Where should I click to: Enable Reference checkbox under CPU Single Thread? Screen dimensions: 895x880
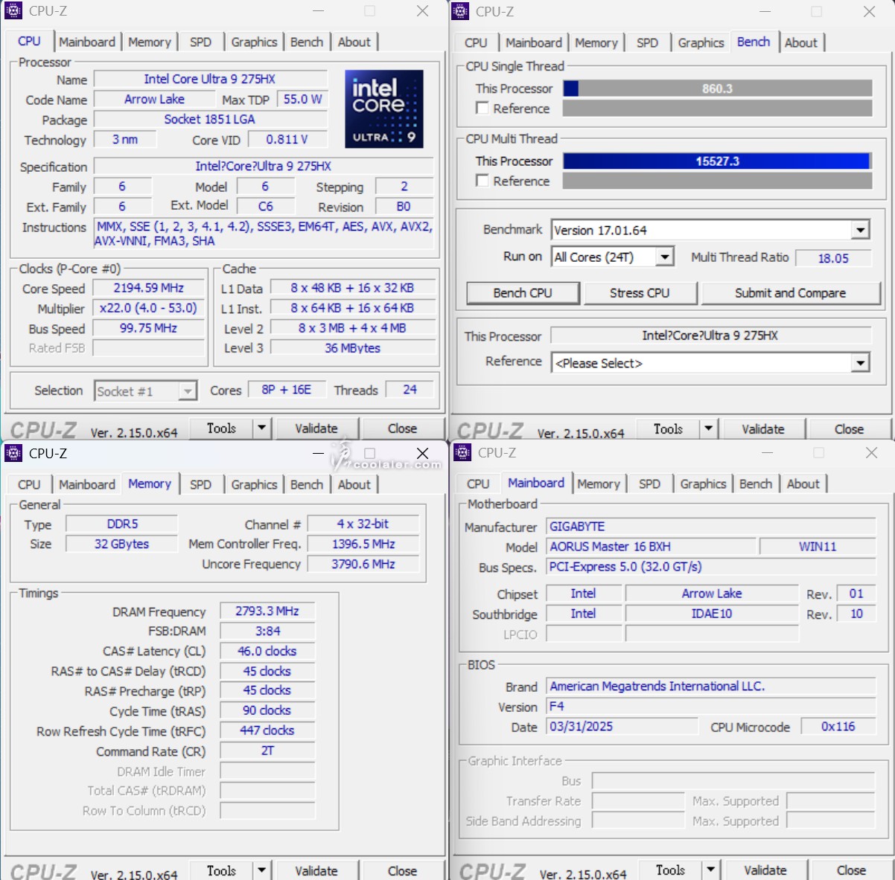click(482, 108)
